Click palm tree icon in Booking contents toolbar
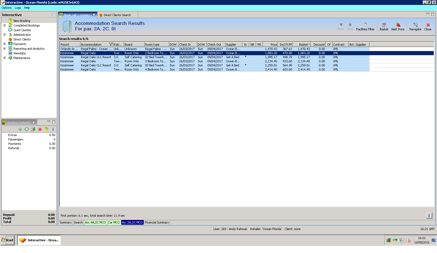437x253 pixels. click(x=46, y=129)
